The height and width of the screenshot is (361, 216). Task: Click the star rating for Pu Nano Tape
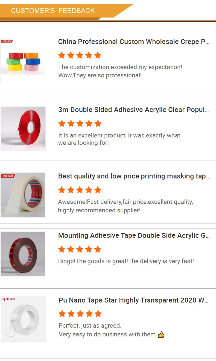click(x=80, y=314)
